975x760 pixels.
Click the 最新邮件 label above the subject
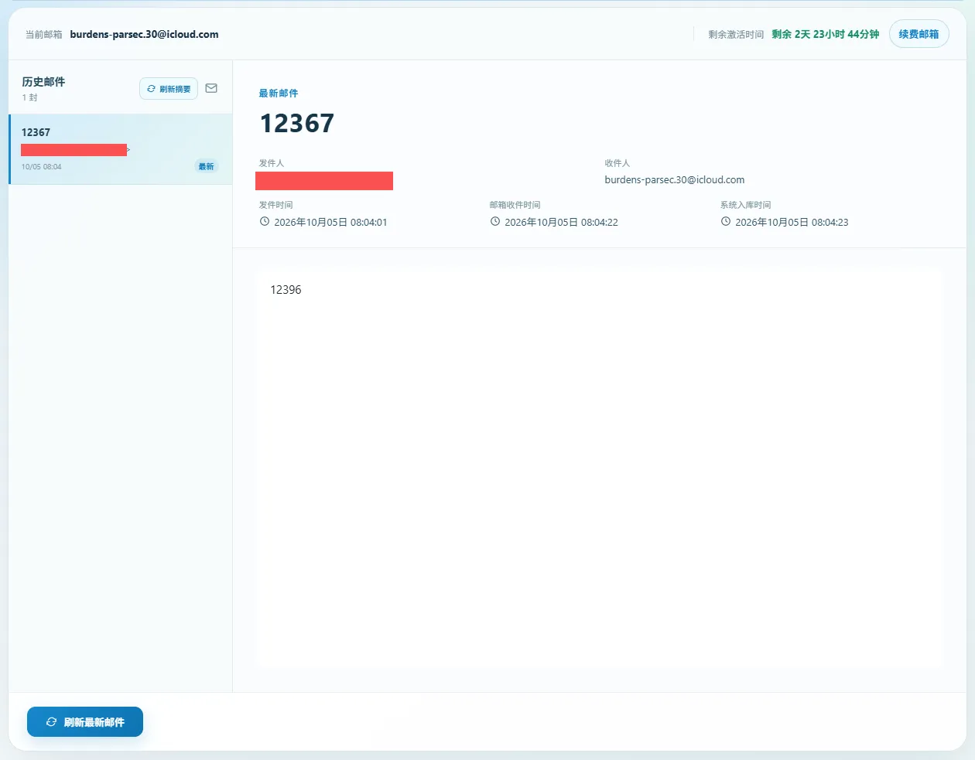[x=279, y=93]
